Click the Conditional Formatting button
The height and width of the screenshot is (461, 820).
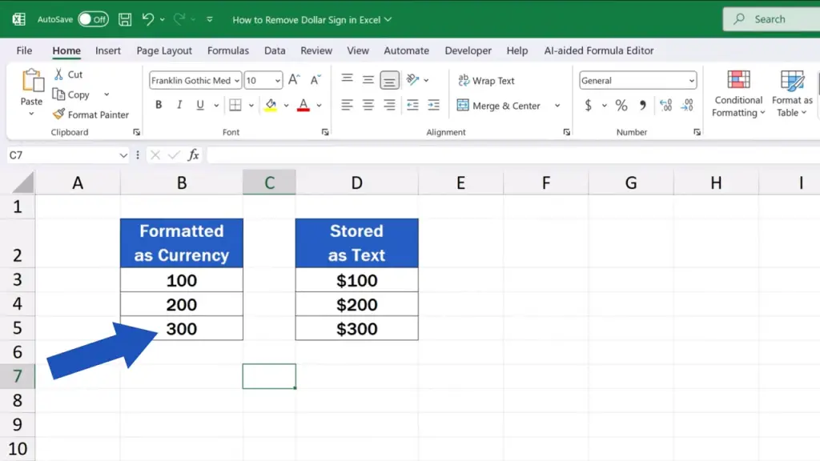click(x=738, y=94)
